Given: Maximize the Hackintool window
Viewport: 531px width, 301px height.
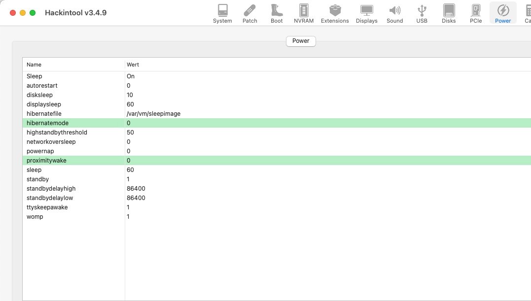Looking at the screenshot, I should (33, 13).
